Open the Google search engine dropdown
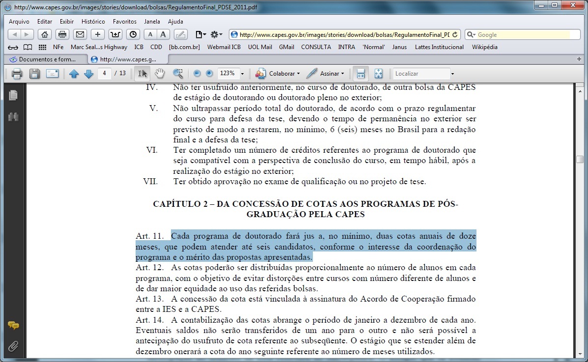The image size is (588, 362). [472, 35]
